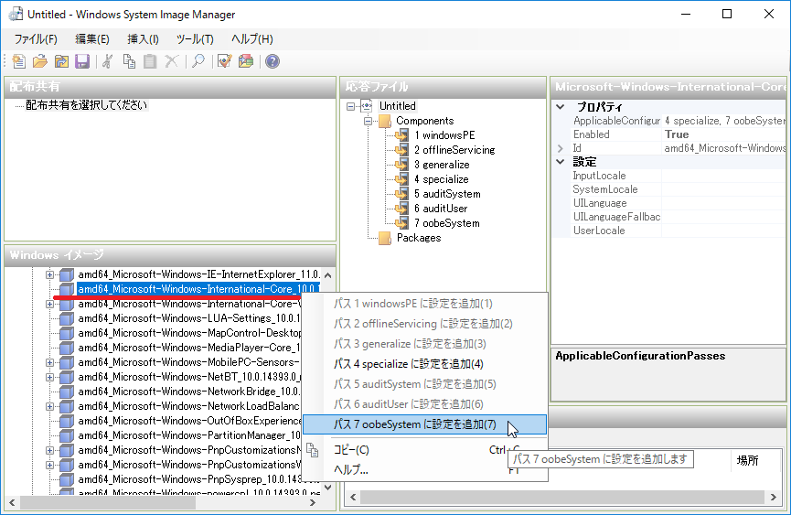Click the UserLocale value field
This screenshot has height=515, width=791.
(x=723, y=231)
